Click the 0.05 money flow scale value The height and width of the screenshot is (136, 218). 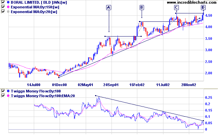pyautogui.click(x=209, y=123)
